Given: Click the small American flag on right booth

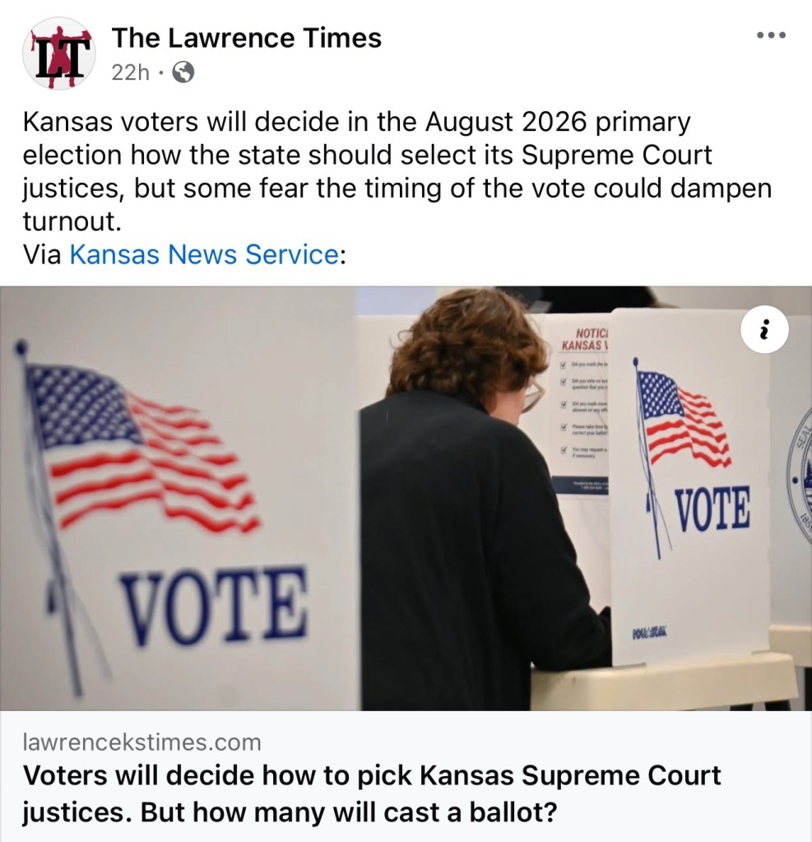Looking at the screenshot, I should pos(681,420).
